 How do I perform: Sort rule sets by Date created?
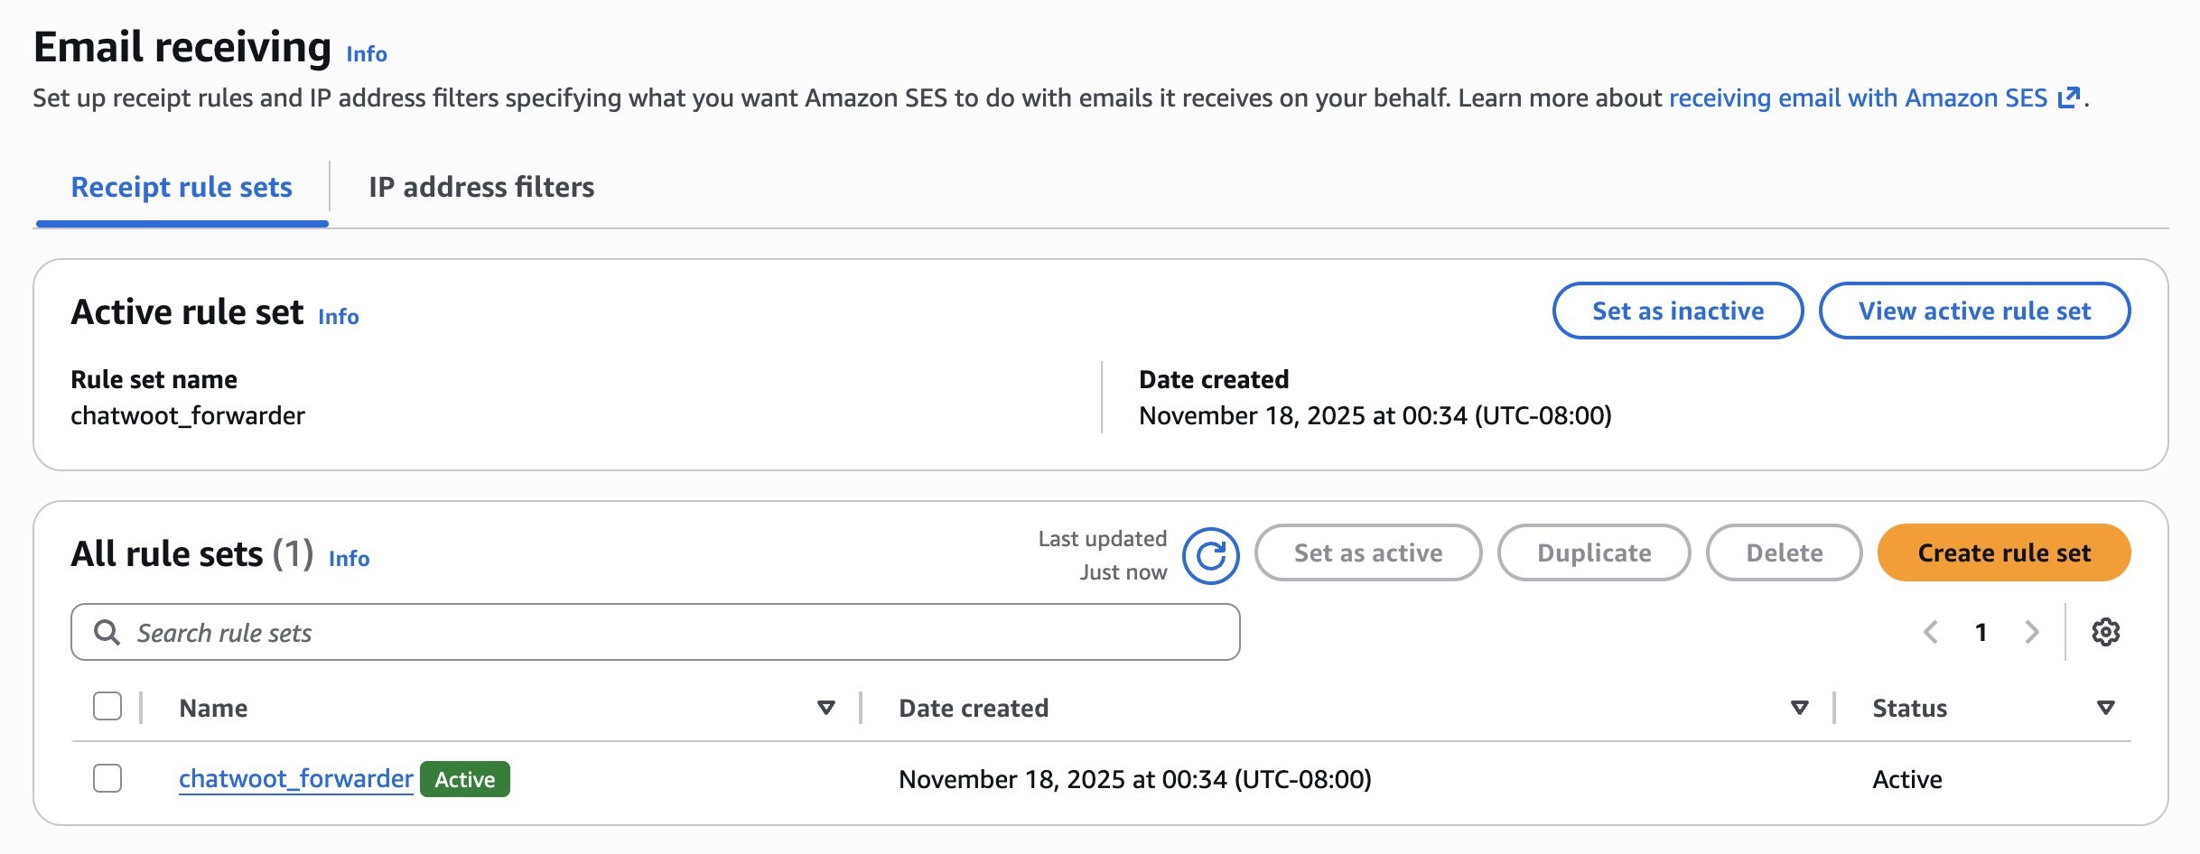pyautogui.click(x=1798, y=707)
